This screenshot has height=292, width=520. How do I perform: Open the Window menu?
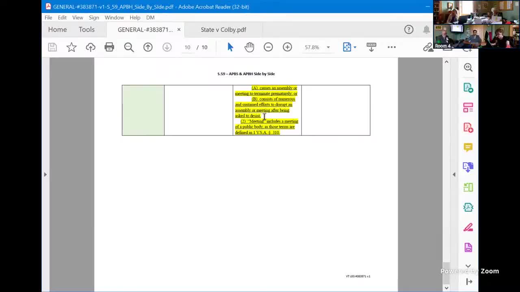pyautogui.click(x=114, y=17)
